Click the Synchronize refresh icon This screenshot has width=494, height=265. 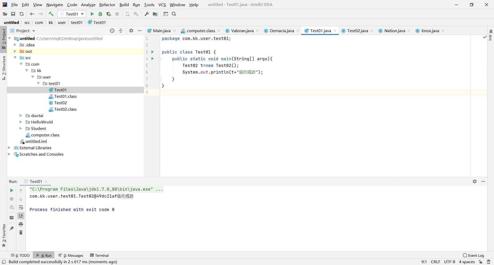tap(22, 14)
